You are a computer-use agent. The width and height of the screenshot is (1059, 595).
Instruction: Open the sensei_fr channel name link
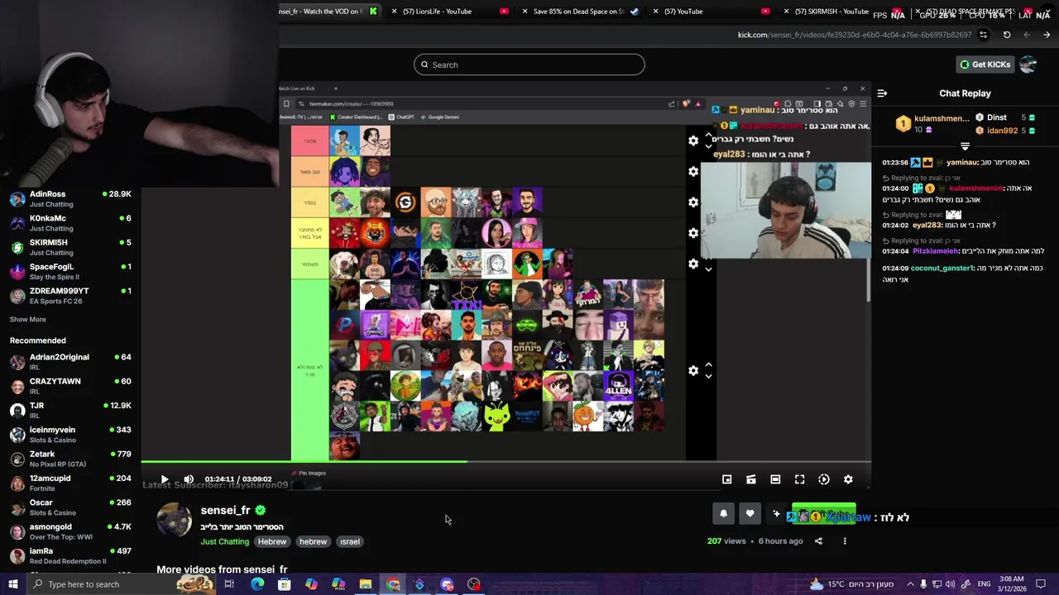[225, 510]
